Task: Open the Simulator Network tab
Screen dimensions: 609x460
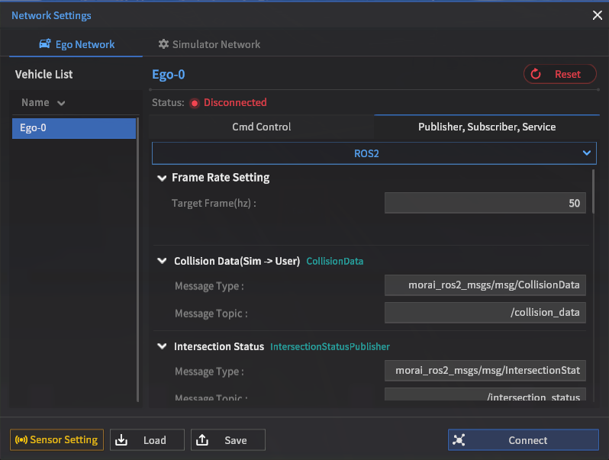Action: click(x=209, y=44)
